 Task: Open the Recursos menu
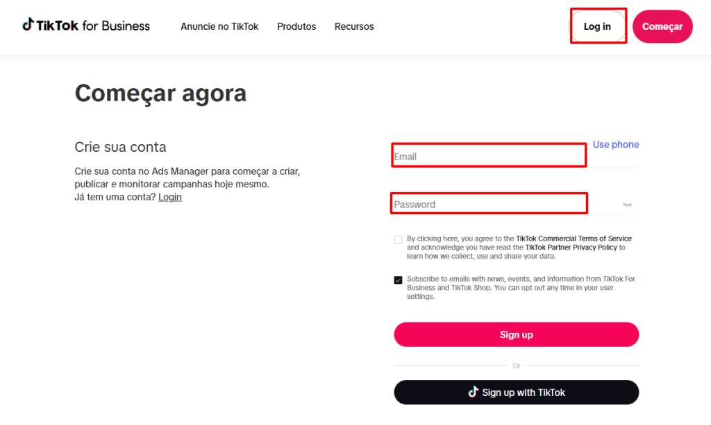[x=354, y=26]
